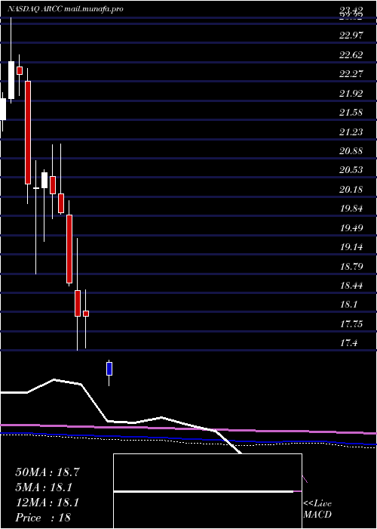Click the 5MA : 18.1 readout
Screen dimensions: 377x529
44,487
